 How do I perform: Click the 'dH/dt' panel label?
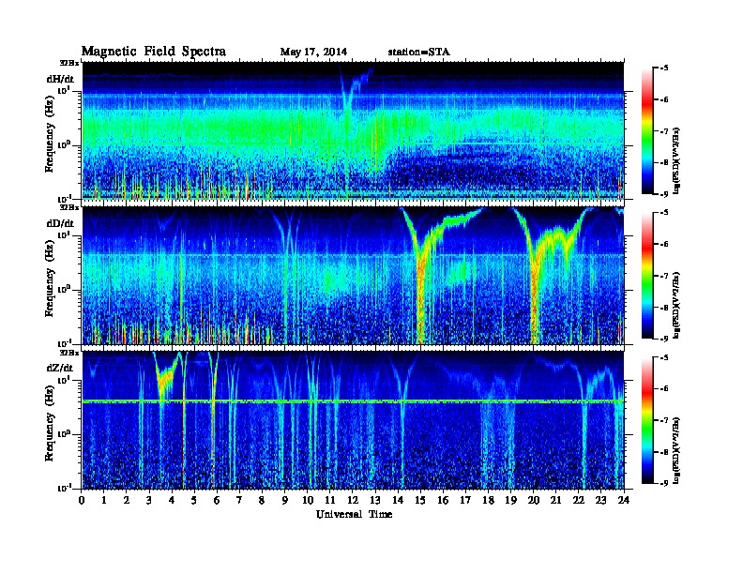click(60, 79)
